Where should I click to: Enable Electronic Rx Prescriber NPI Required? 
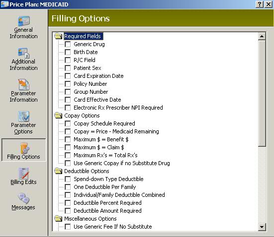coord(68,108)
